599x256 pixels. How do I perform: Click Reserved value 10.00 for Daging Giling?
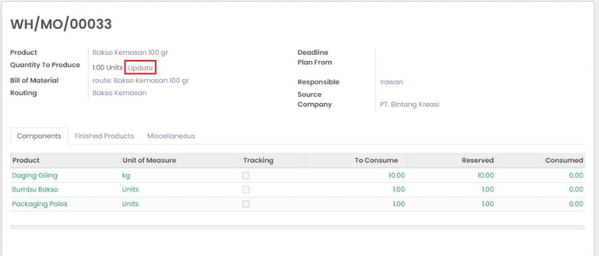pos(486,176)
